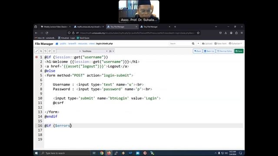This screenshot has width=278, height=156.
Task: Open the Tanzil Quran bookmark
Action: click(83, 38)
